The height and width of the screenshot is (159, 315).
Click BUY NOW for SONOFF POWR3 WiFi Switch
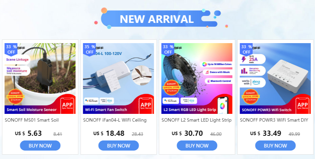tap(275, 146)
